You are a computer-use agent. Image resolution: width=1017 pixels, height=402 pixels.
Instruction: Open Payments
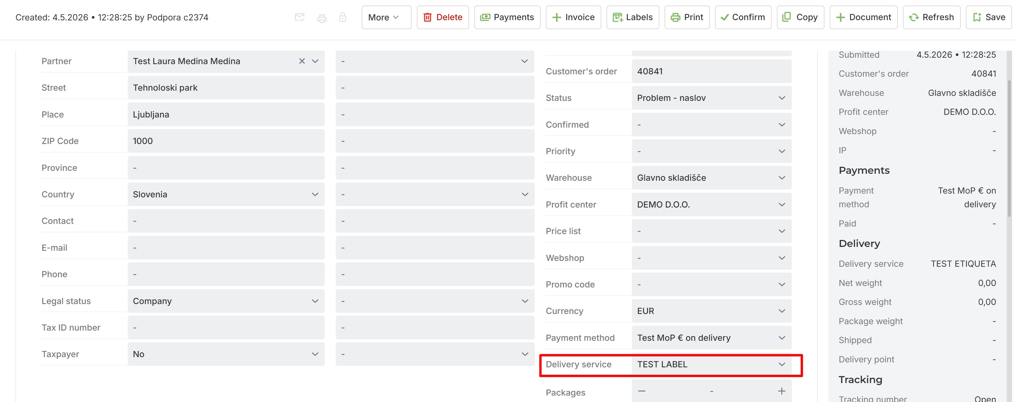pos(507,17)
